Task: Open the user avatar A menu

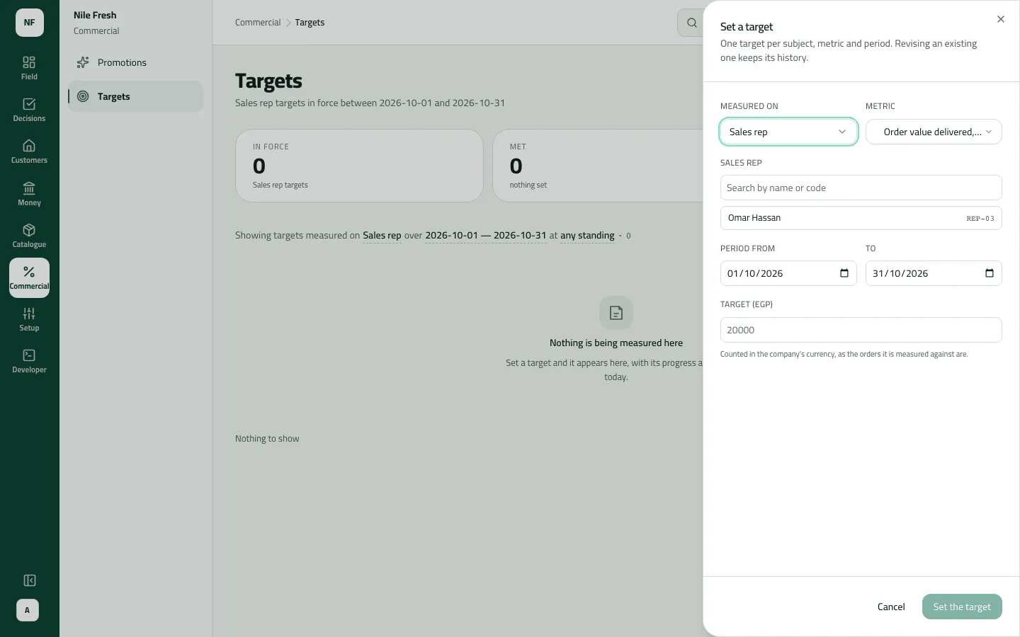Action: (28, 610)
